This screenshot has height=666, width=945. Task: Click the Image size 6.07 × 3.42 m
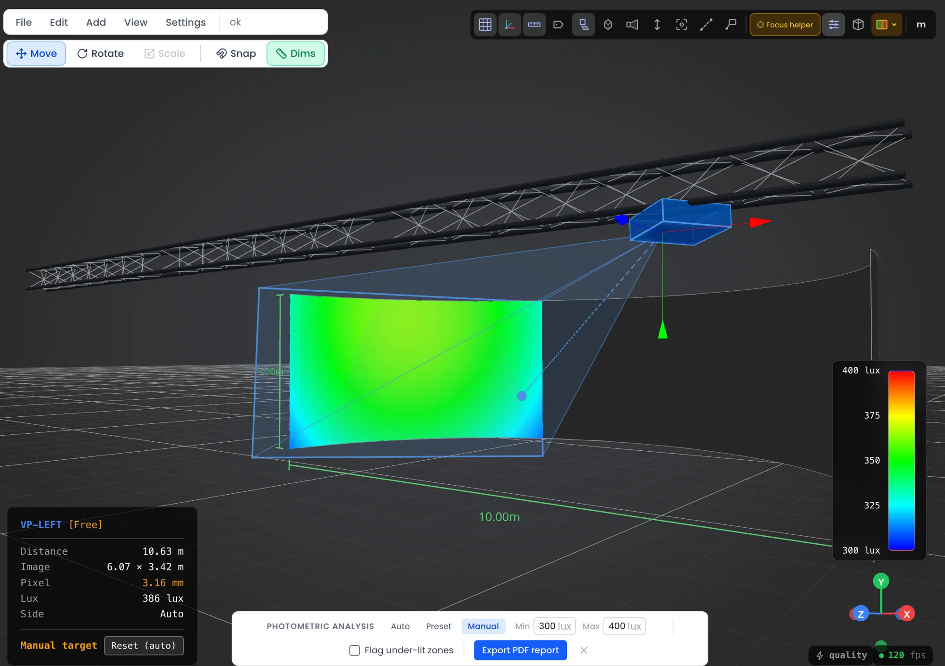(x=145, y=567)
